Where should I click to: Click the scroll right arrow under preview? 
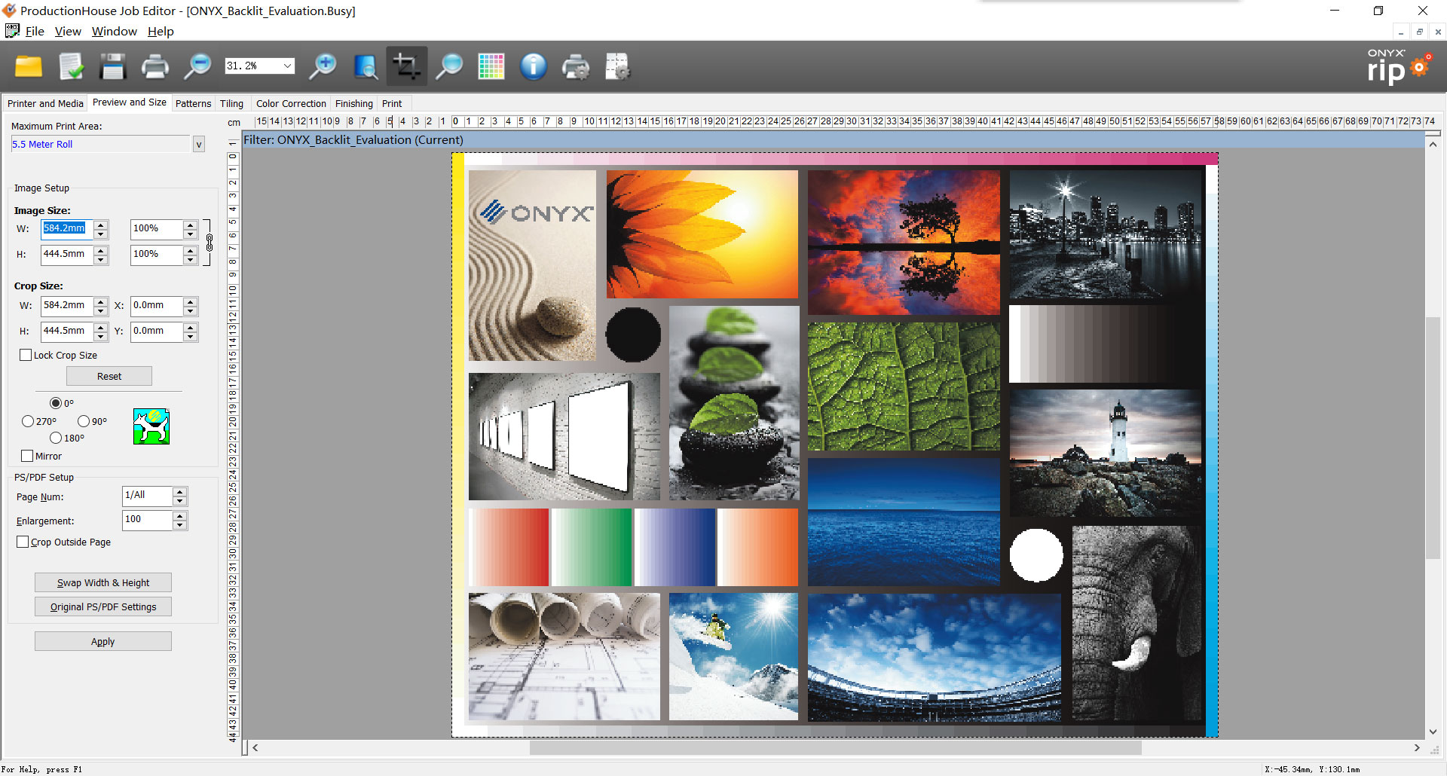click(1417, 748)
